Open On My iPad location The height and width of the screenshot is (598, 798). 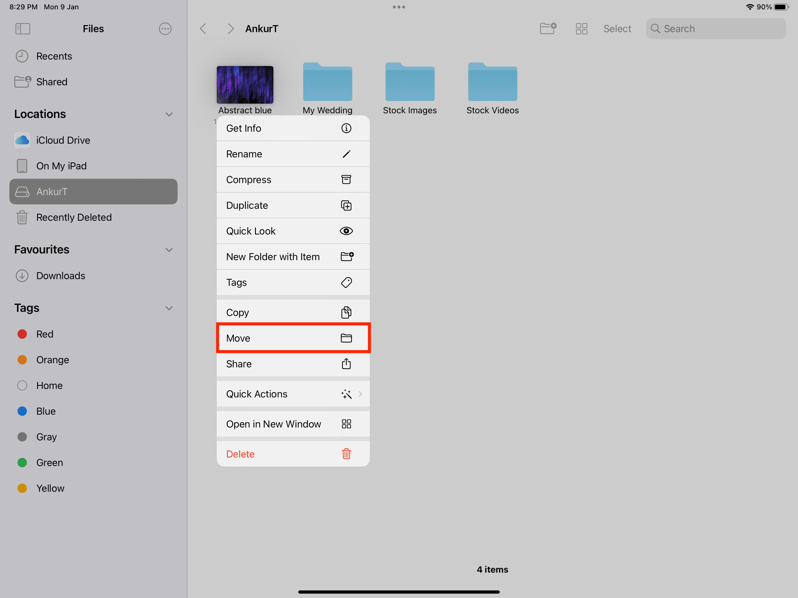pos(93,166)
